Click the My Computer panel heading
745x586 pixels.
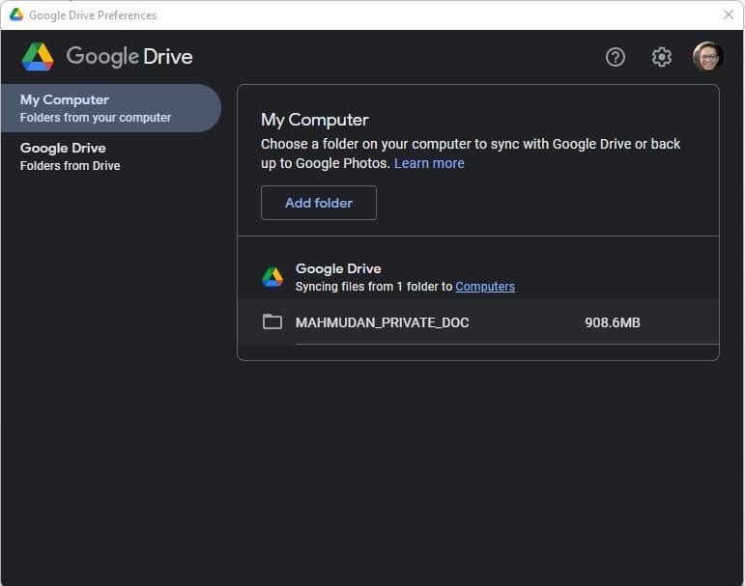315,120
